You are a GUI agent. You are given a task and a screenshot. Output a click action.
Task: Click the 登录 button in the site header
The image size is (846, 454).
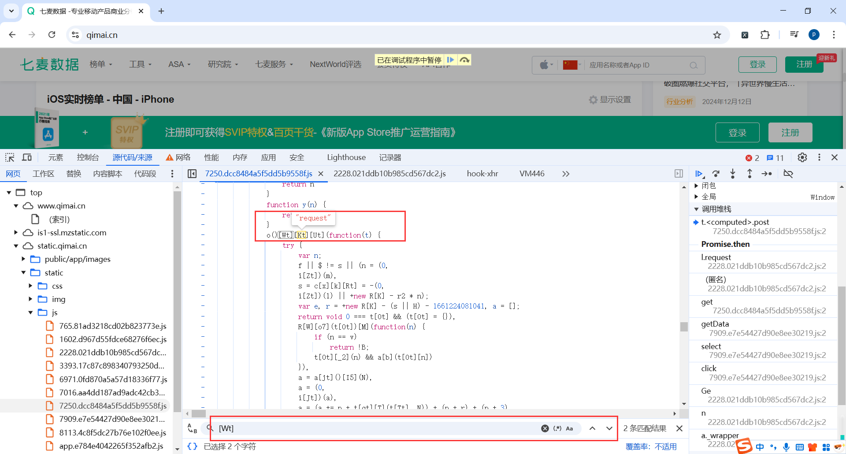click(757, 64)
